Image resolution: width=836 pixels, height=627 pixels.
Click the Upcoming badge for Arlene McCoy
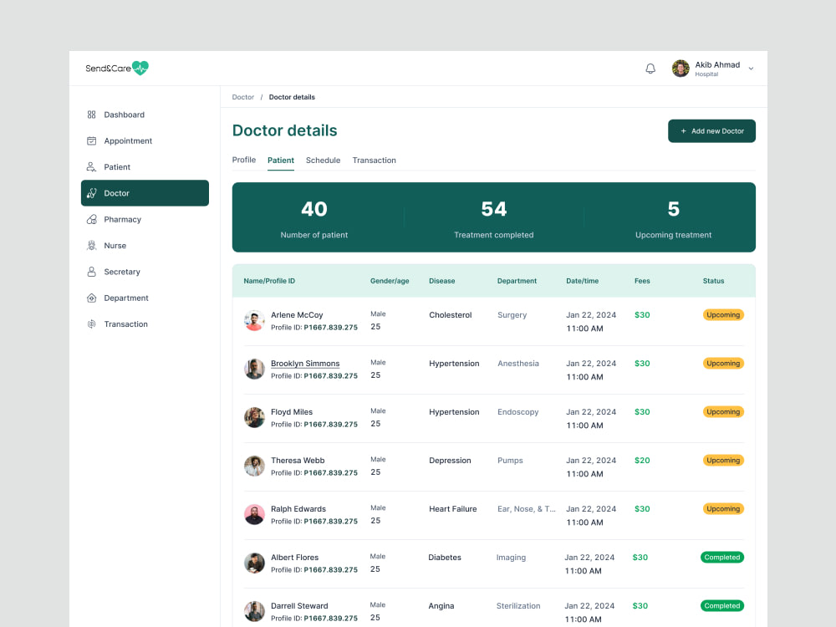pos(723,314)
